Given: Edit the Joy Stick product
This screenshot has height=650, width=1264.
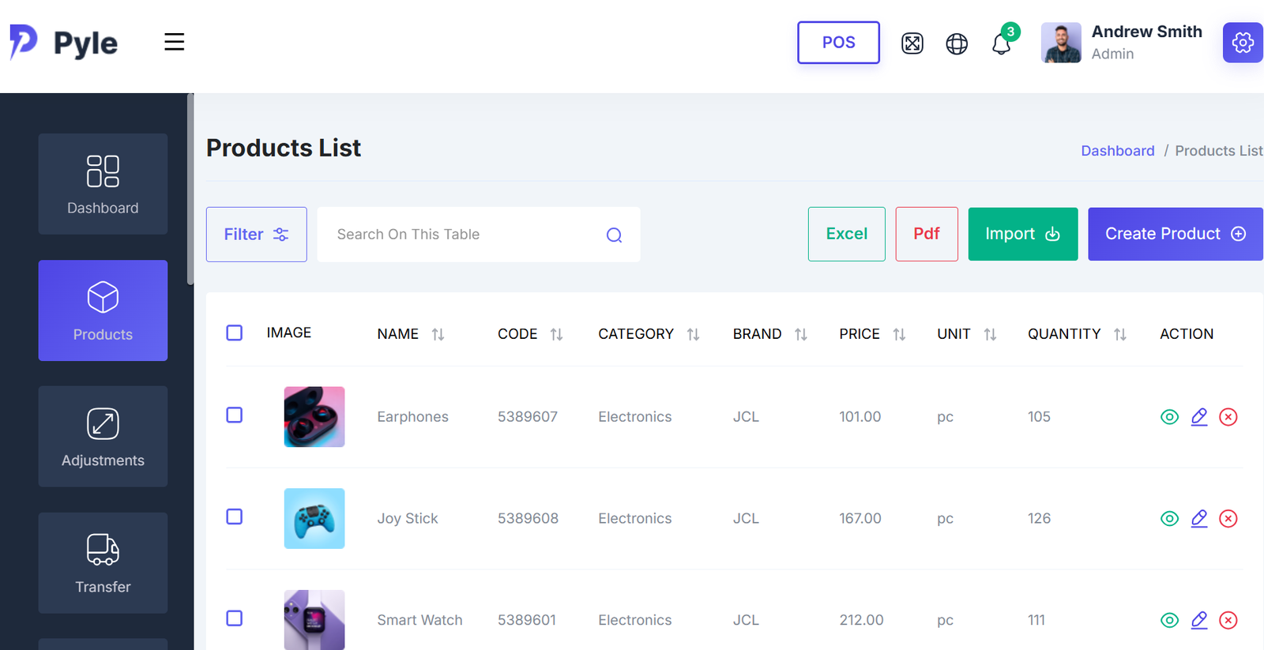Looking at the screenshot, I should pyautogui.click(x=1199, y=518).
